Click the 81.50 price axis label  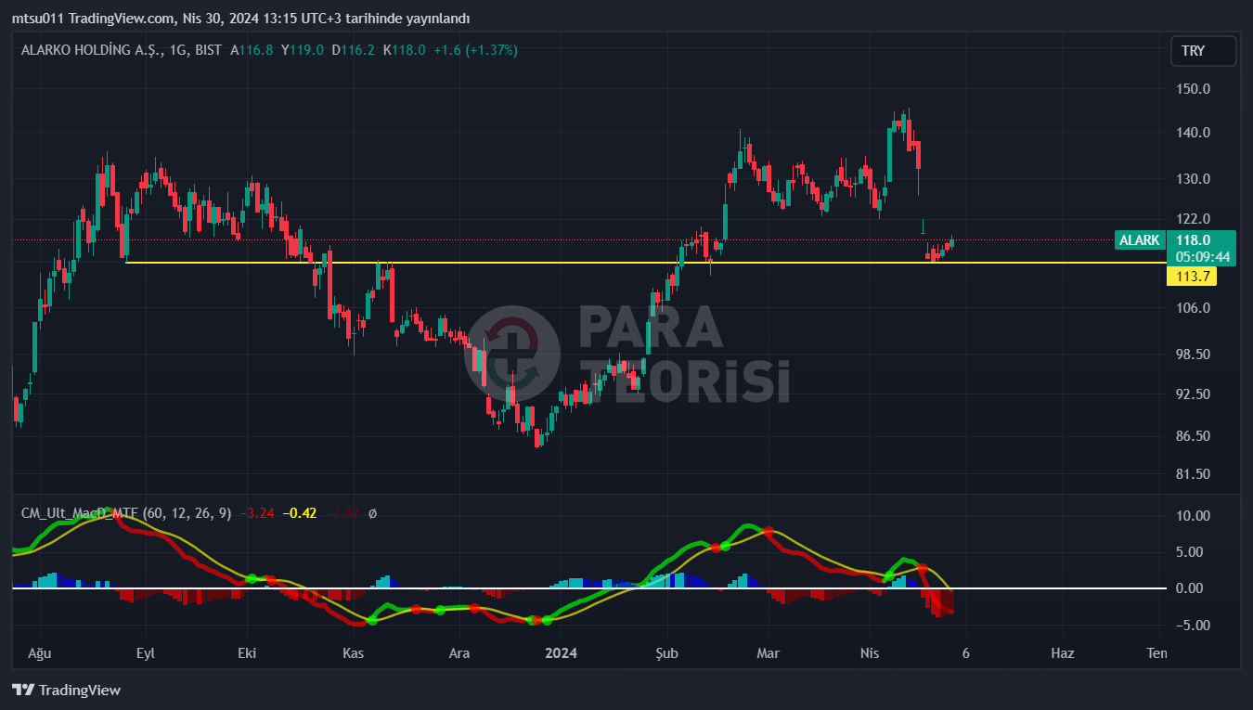pyautogui.click(x=1193, y=474)
